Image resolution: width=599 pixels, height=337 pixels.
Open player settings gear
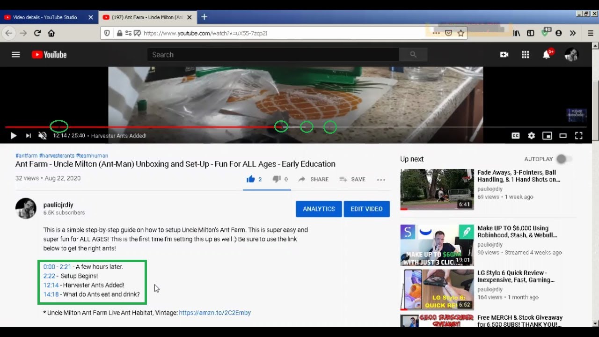(x=531, y=136)
